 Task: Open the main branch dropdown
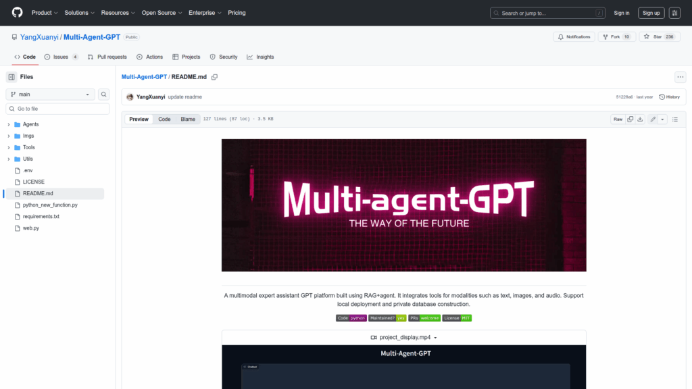coord(51,95)
